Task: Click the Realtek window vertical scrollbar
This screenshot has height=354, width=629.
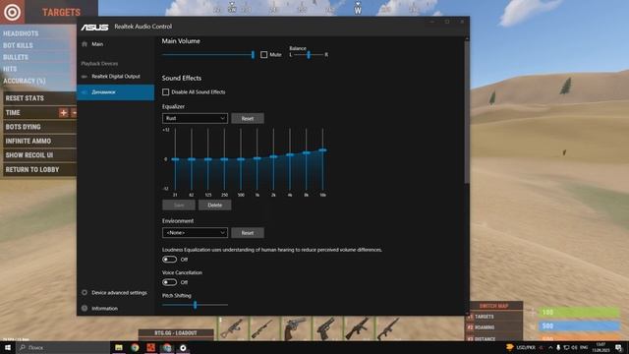Action: pyautogui.click(x=467, y=112)
